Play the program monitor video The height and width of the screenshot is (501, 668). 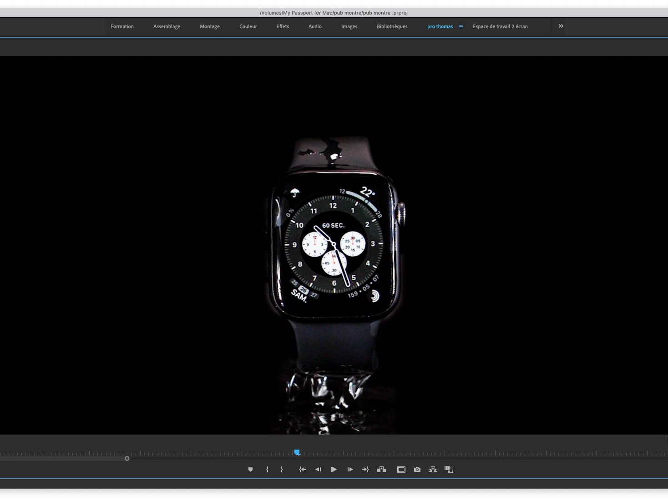point(334,470)
